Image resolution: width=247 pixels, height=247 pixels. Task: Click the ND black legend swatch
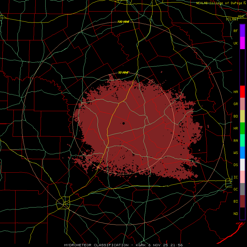tap(242, 214)
